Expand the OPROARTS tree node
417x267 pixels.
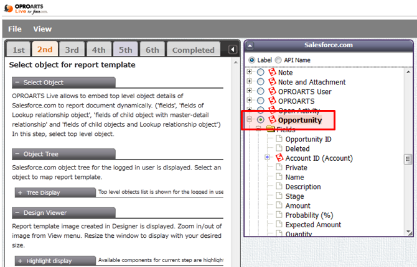coord(249,100)
